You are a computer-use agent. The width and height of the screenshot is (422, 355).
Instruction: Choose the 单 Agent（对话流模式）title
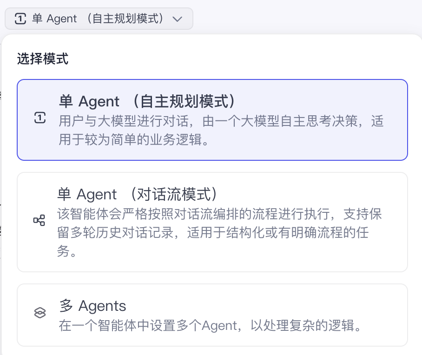(138, 194)
